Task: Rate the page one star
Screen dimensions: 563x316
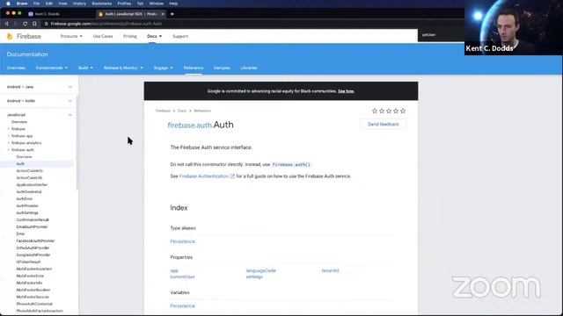Action: [x=375, y=111]
